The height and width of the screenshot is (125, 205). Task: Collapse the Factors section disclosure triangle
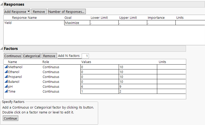pyautogui.click(x=2, y=49)
